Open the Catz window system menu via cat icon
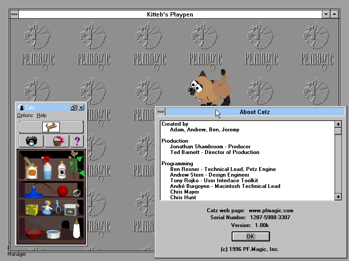The height and width of the screenshot is (261, 349). [x=21, y=107]
